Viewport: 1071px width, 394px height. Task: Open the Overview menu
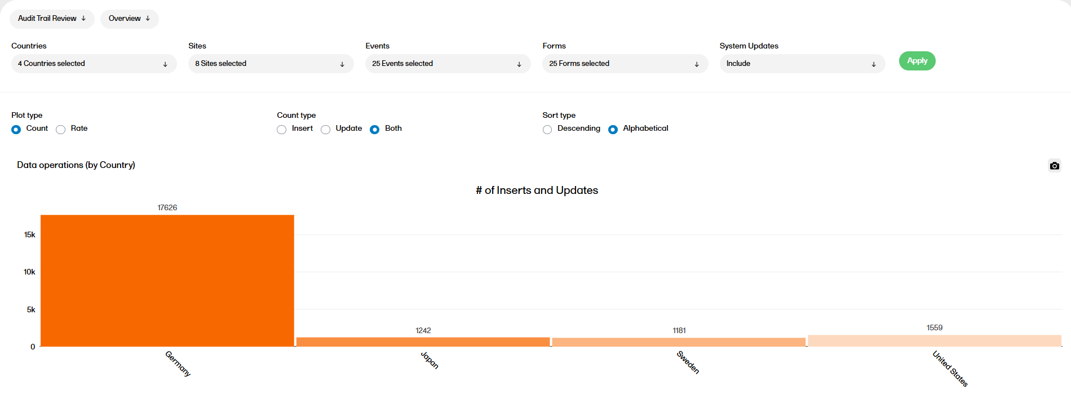coord(129,19)
